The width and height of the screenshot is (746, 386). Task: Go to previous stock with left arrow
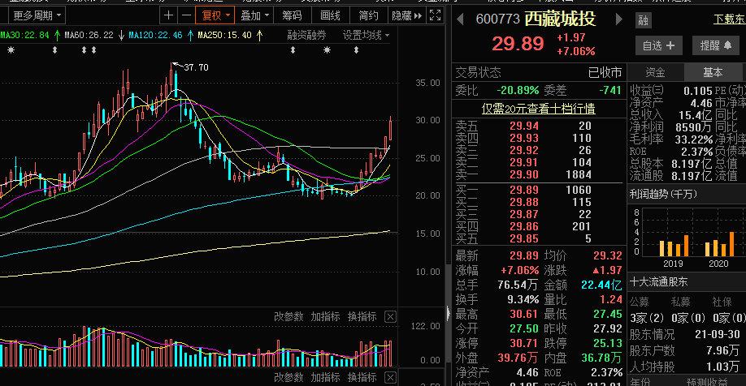(460, 19)
